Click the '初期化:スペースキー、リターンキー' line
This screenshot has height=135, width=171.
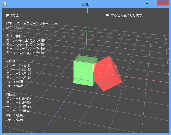pos(32,24)
